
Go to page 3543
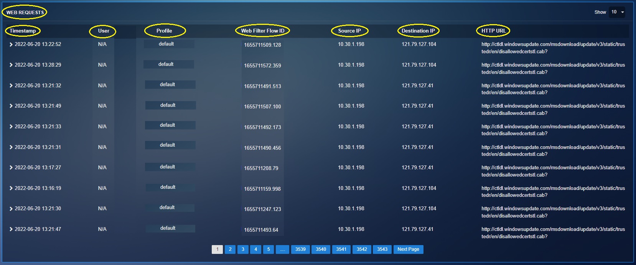point(382,249)
